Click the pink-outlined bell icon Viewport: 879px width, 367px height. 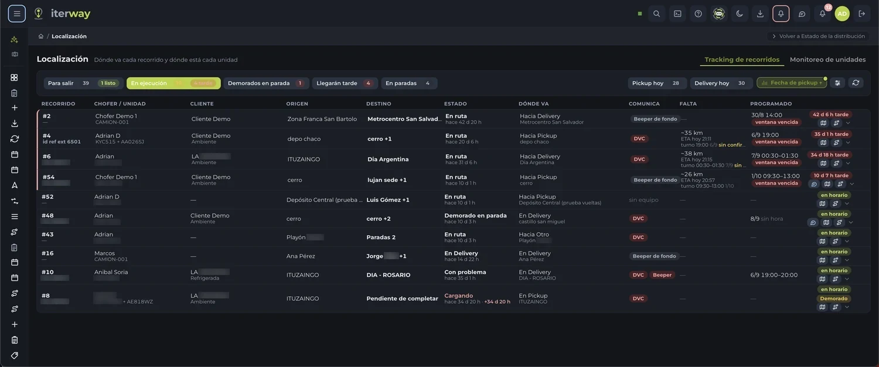click(781, 13)
